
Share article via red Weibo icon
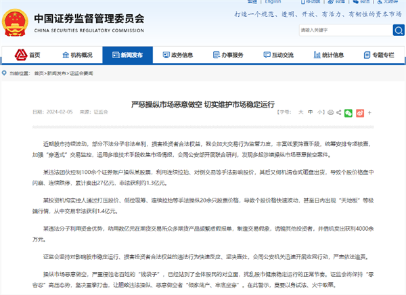tap(359, 112)
